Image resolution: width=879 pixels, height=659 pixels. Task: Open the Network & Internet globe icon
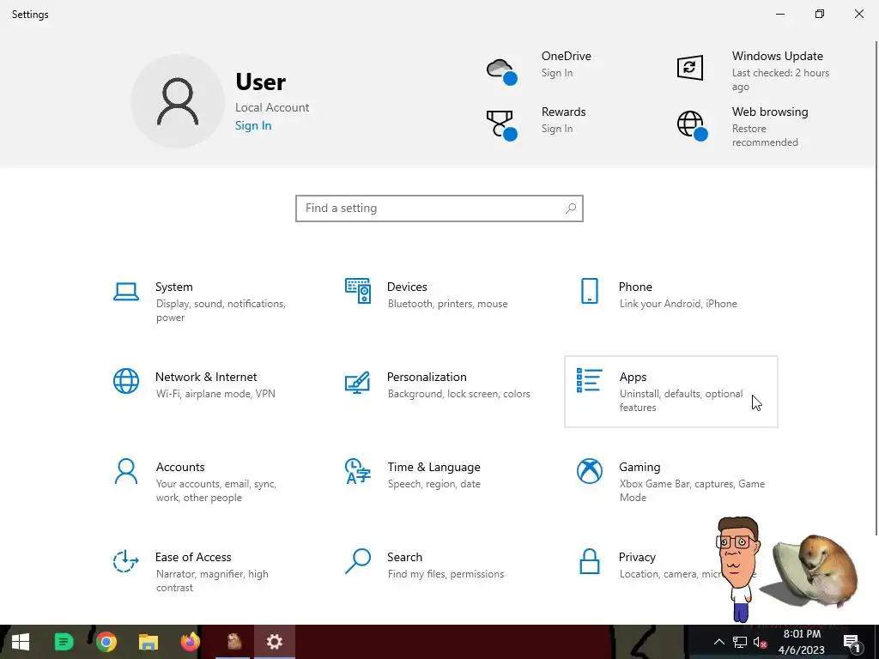[x=126, y=381]
